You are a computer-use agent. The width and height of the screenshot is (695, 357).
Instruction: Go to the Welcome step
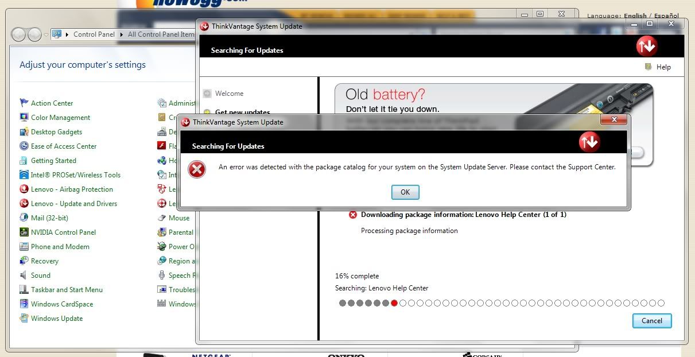(x=229, y=94)
